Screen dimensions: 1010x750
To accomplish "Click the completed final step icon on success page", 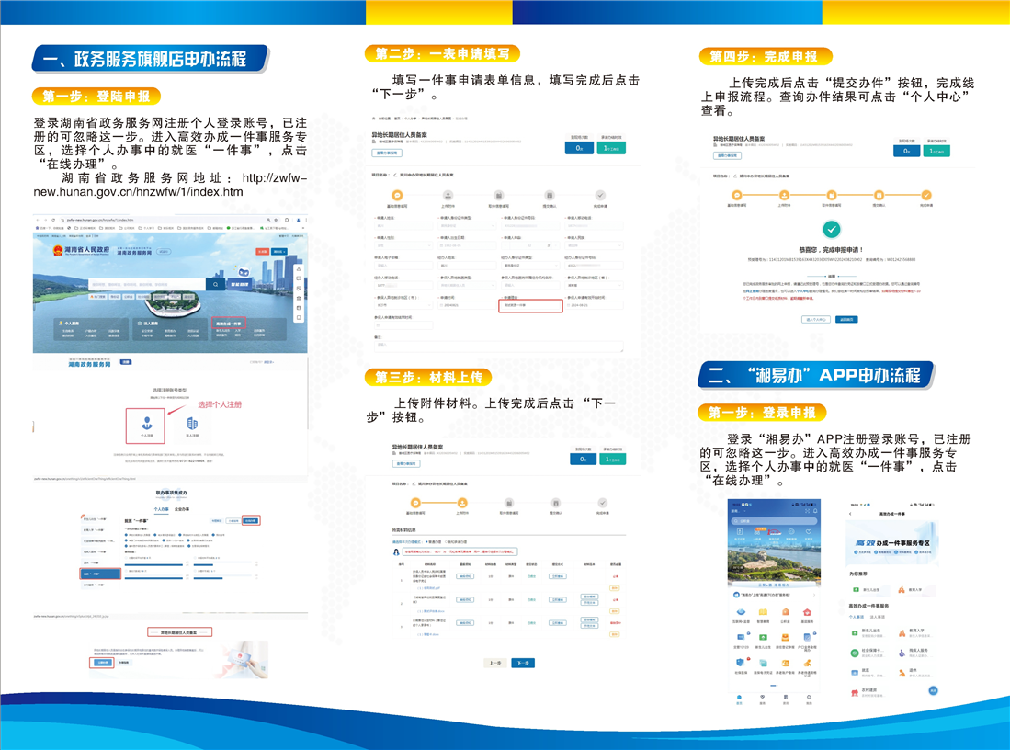I will click(x=926, y=195).
